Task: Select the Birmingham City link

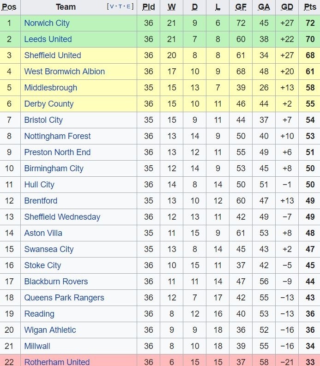Action: click(x=54, y=168)
